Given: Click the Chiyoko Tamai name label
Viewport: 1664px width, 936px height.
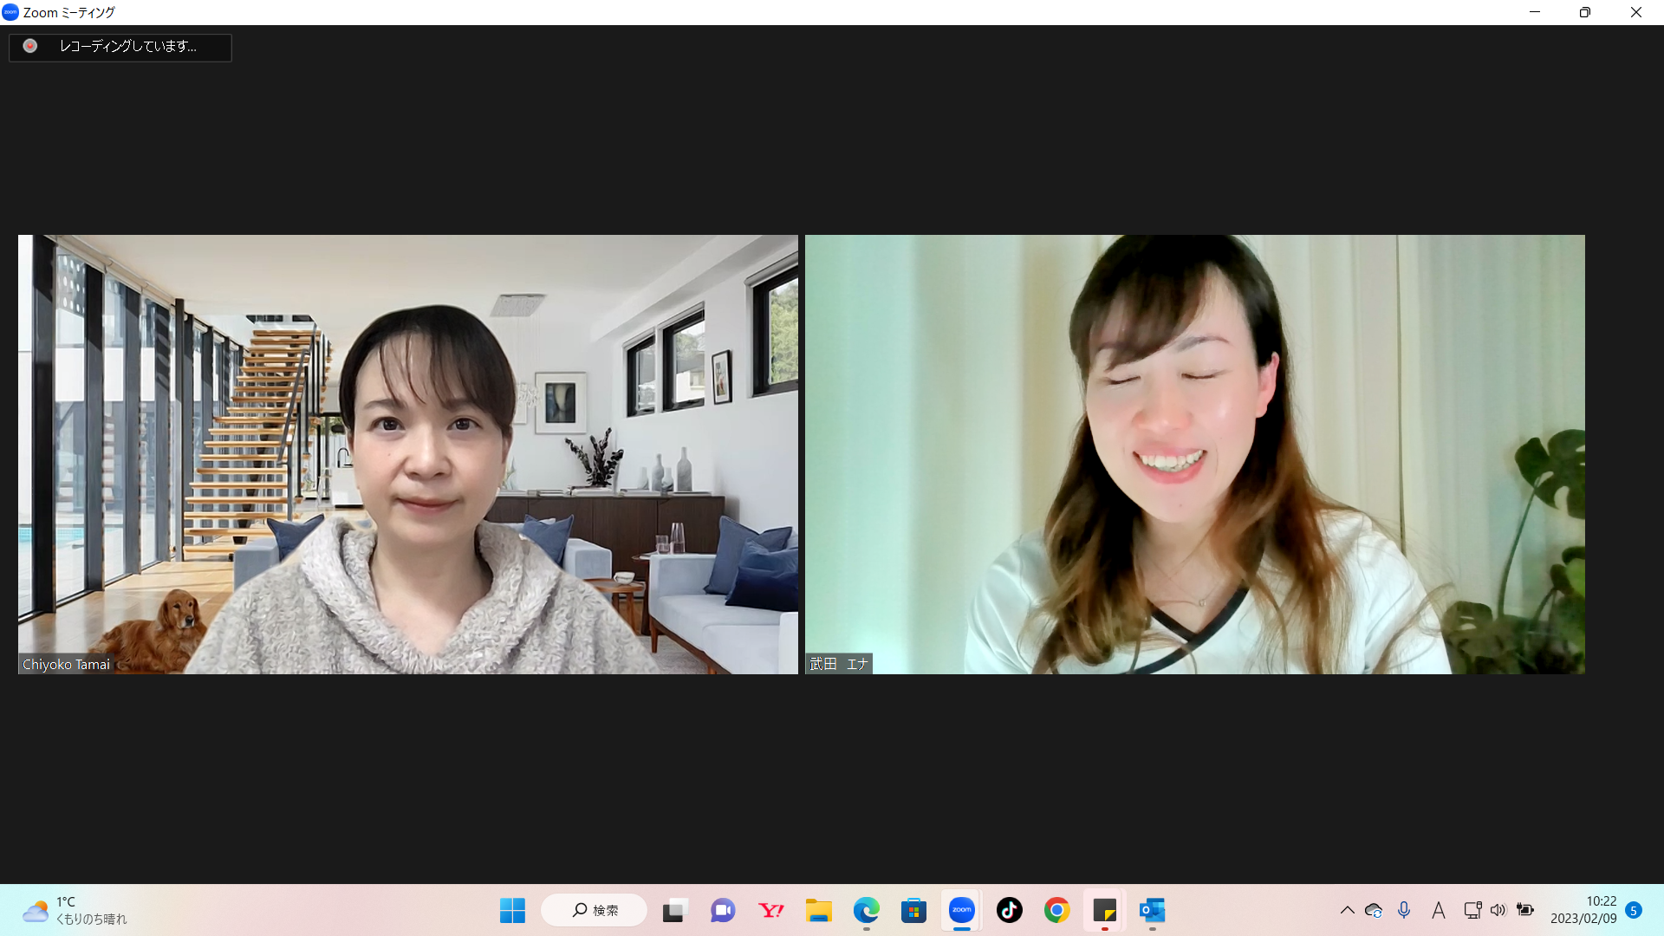Looking at the screenshot, I should click(x=66, y=665).
